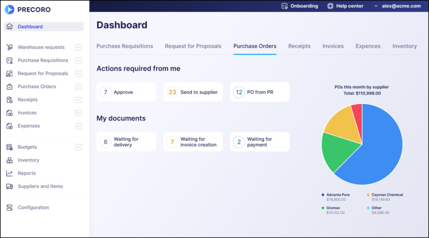Click 'Total: $110,998.00' chart text
The height and width of the screenshot is (238, 429).
pyautogui.click(x=362, y=93)
